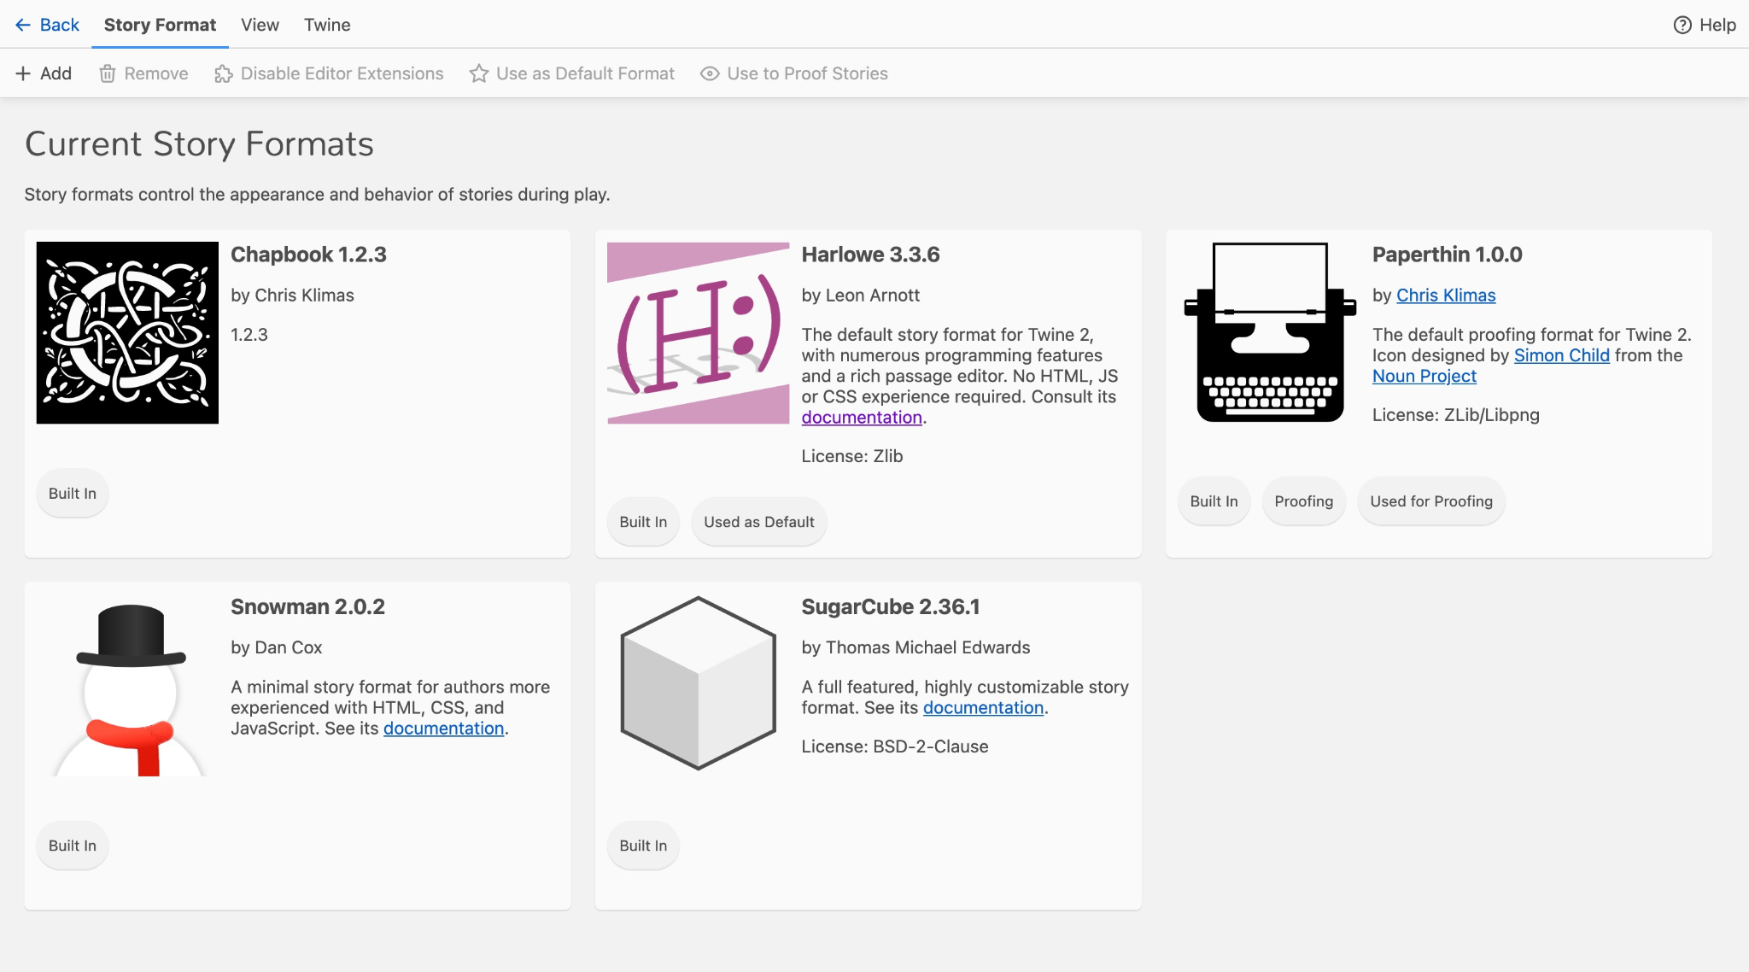Go Back to the previous screen
The width and height of the screenshot is (1749, 972).
click(47, 25)
